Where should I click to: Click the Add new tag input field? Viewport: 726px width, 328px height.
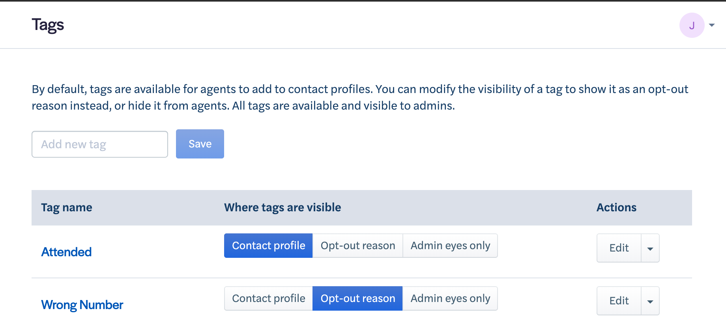(x=99, y=144)
